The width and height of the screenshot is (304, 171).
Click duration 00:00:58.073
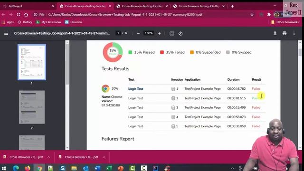pyautogui.click(x=237, y=117)
